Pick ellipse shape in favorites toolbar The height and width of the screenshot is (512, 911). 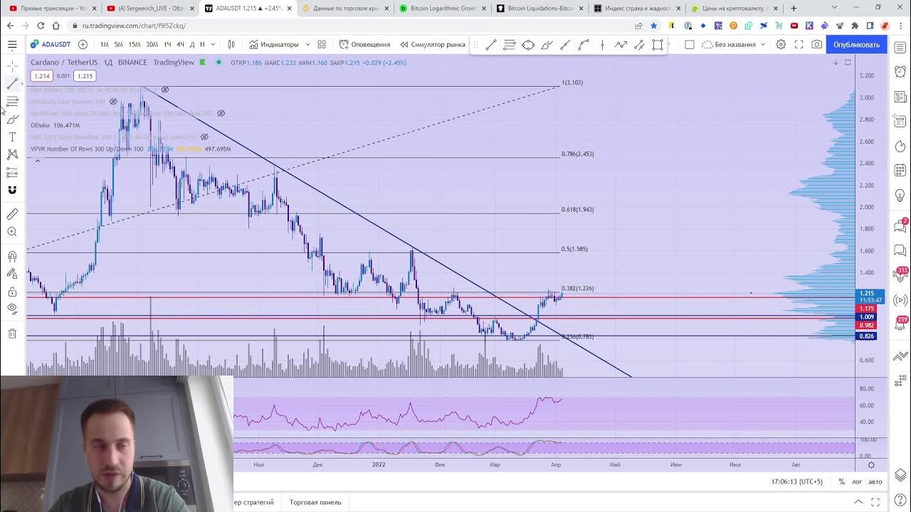[528, 45]
